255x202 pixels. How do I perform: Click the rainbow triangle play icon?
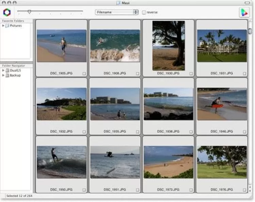(244, 12)
